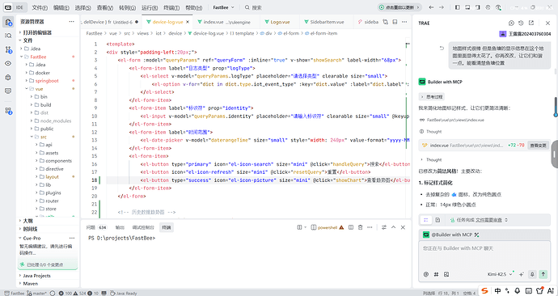Close the bottom terminal panel
Screen dimensions: 558x296
click(403, 227)
